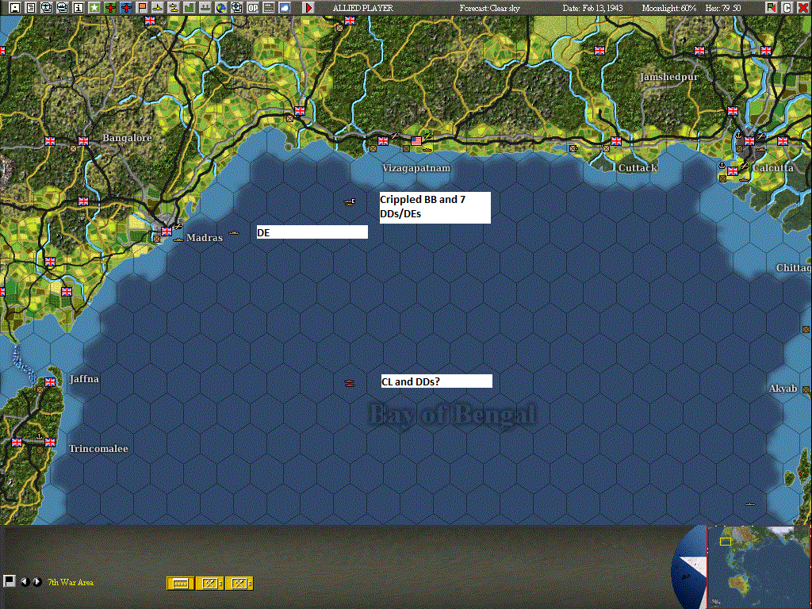This screenshot has height=609, width=812.
Task: Click the crosshair target toolbar icon
Action: (236, 8)
